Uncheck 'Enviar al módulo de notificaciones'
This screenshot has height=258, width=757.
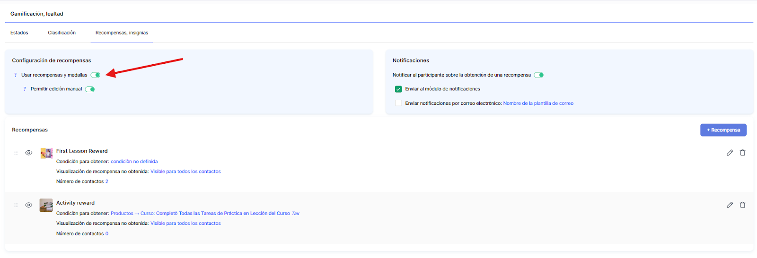[x=398, y=89]
